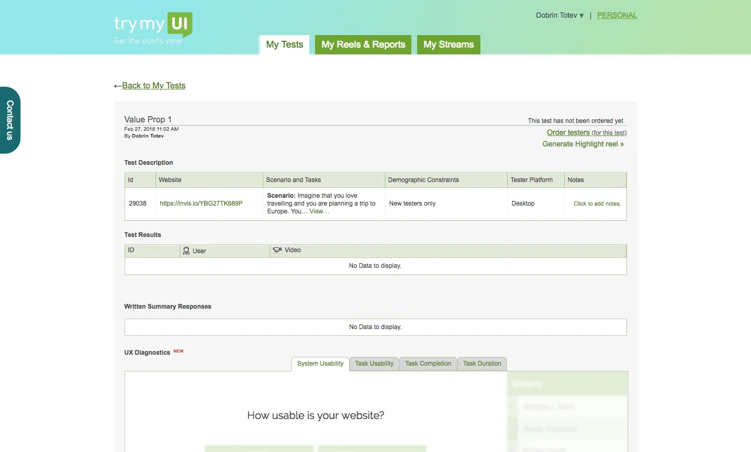The height and width of the screenshot is (452, 751).
Task: Select the Task Completion tab
Action: tap(428, 364)
